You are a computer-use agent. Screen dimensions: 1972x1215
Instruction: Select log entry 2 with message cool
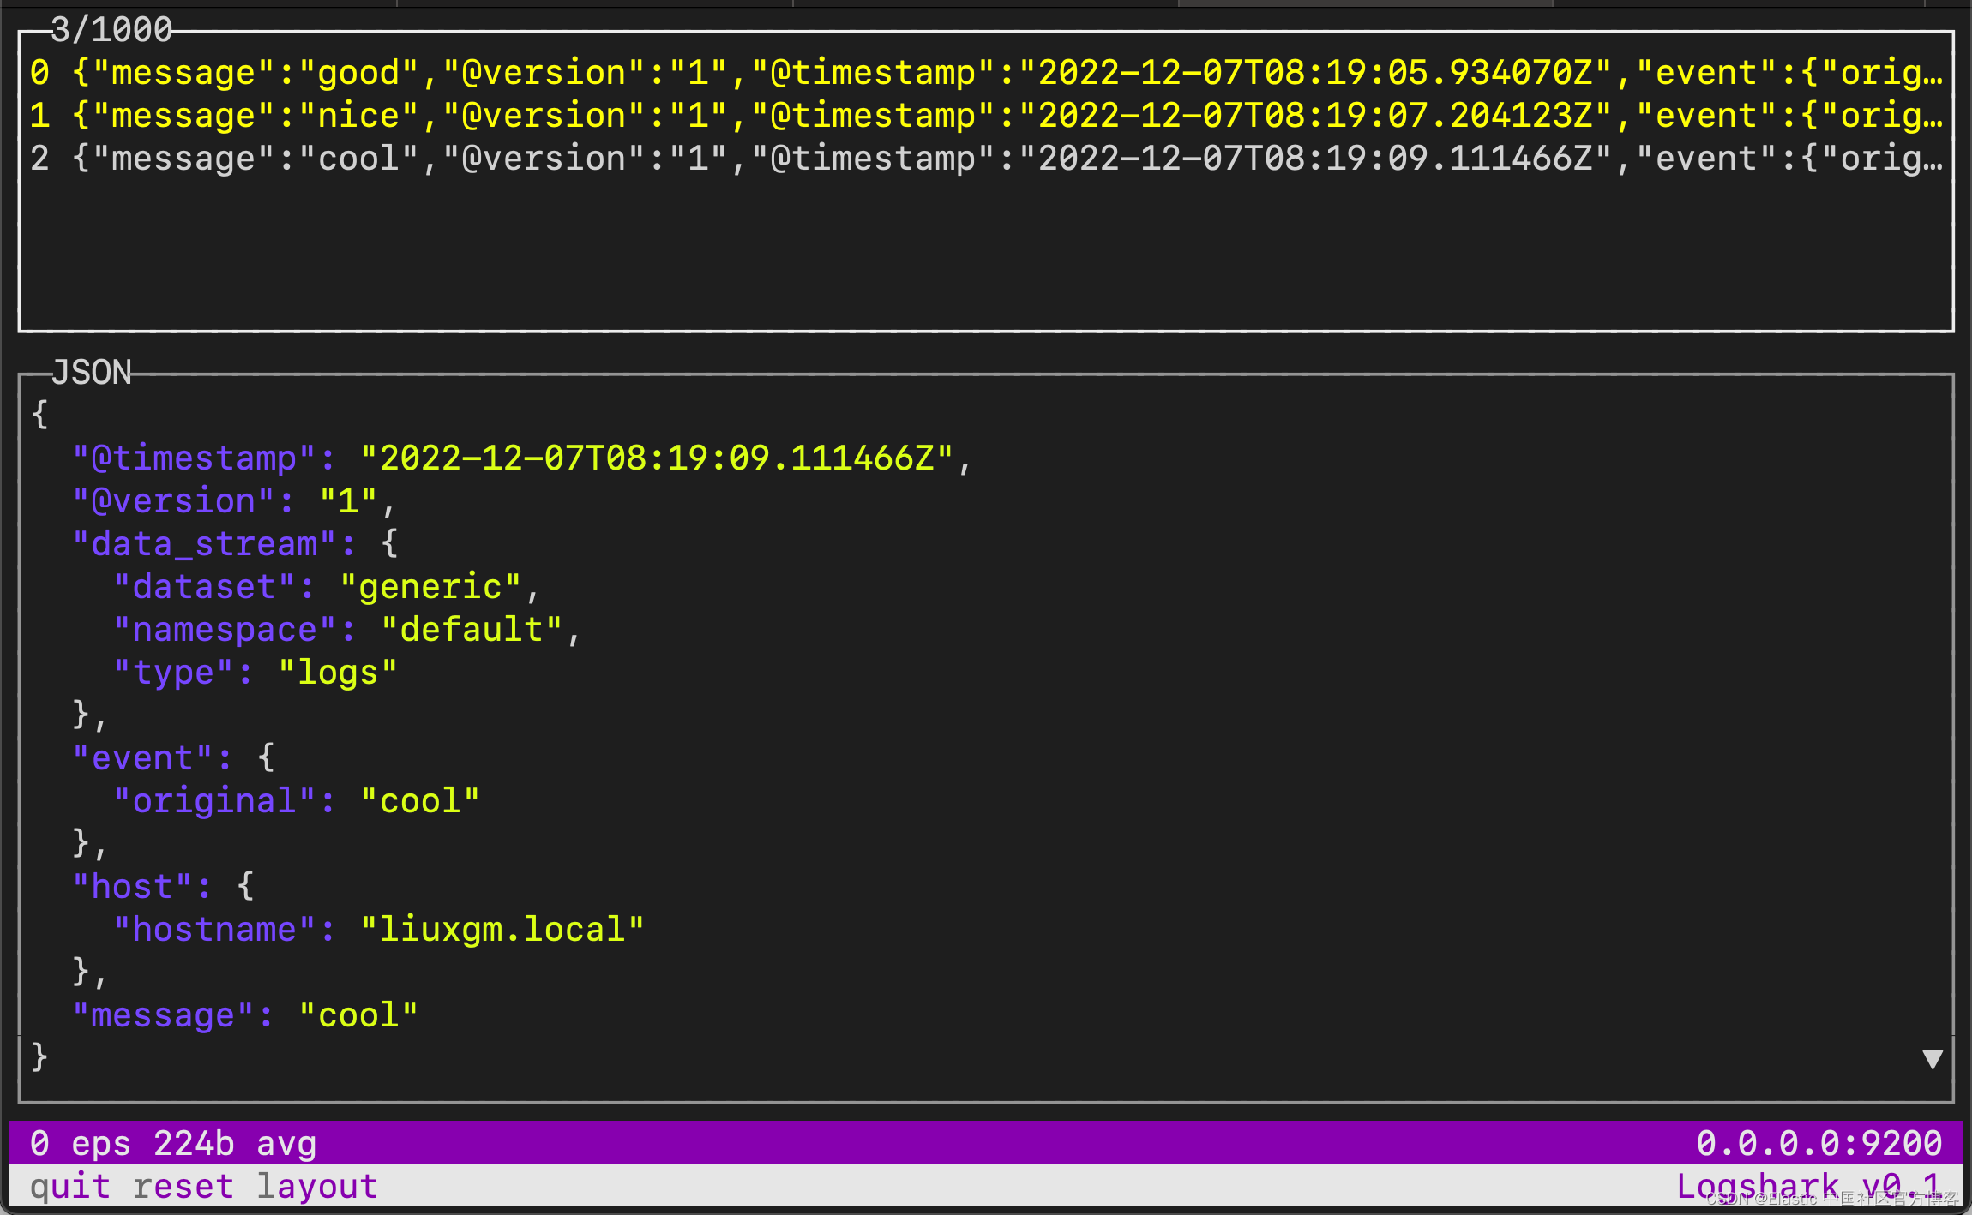pyautogui.click(x=514, y=158)
